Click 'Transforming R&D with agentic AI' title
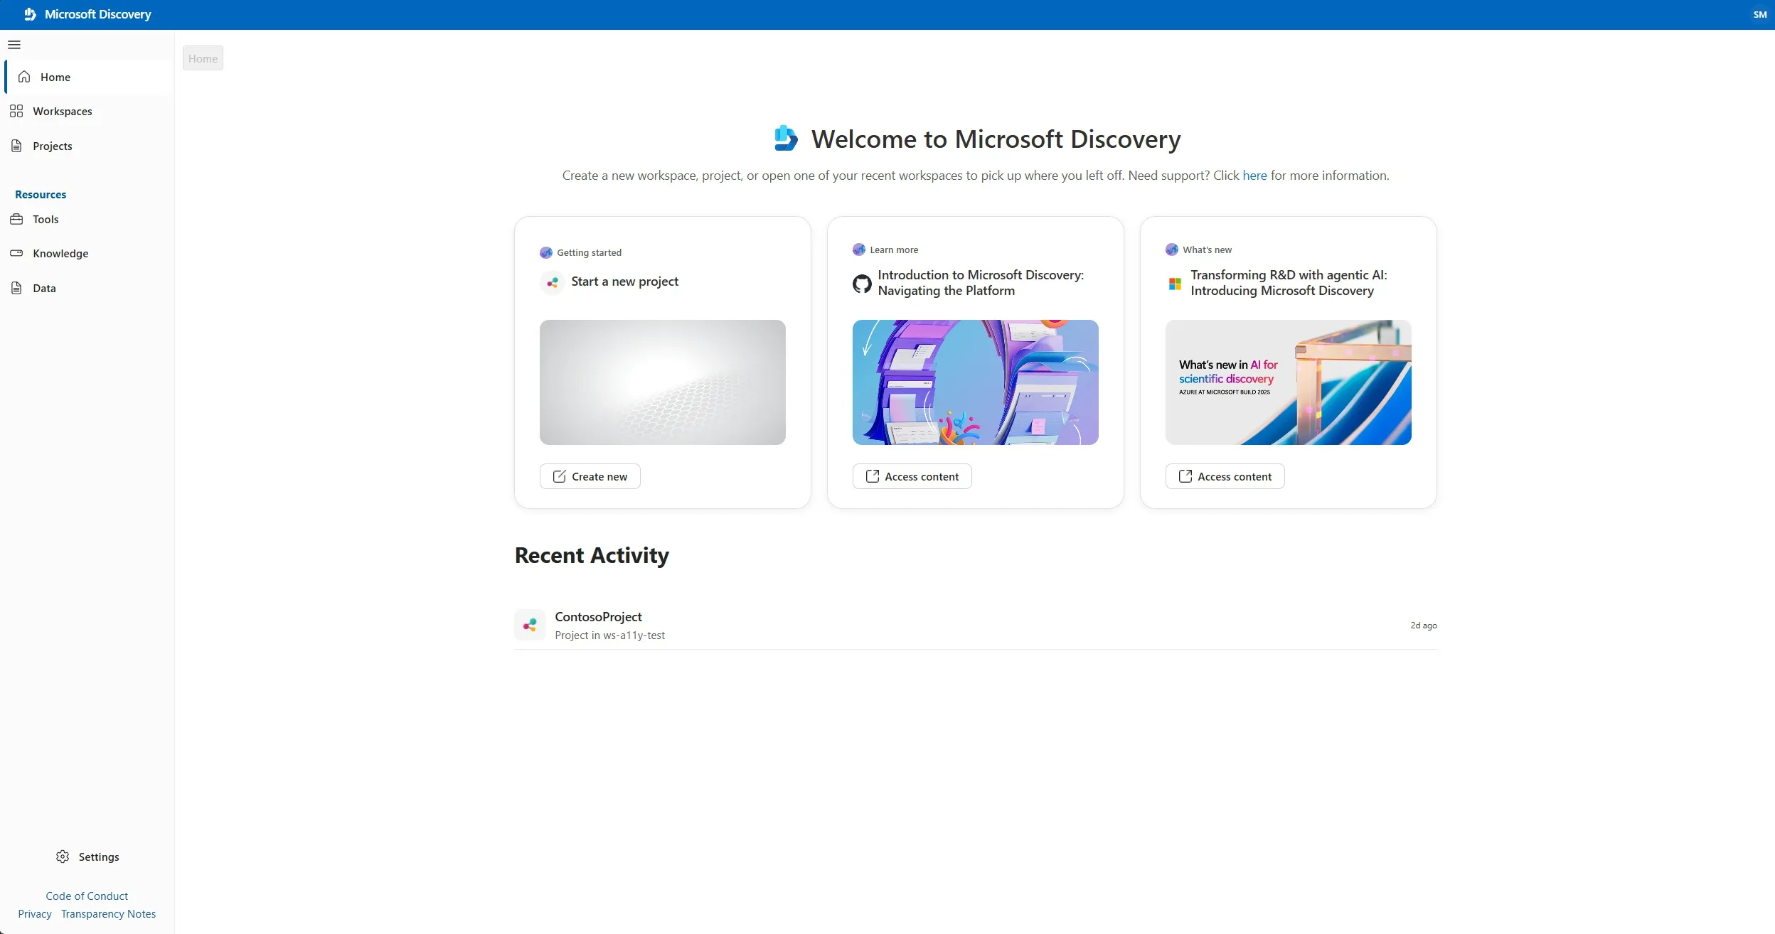 tap(1289, 283)
